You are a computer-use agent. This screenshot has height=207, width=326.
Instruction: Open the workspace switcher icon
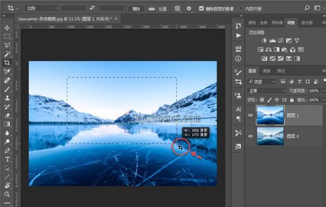point(317,8)
